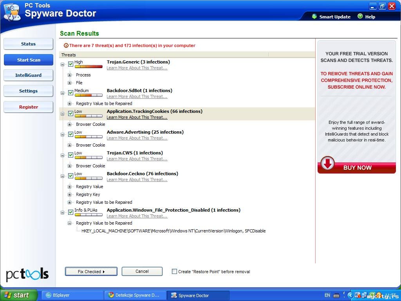Collapse the Backdoor.SdBot threat node
This screenshot has height=301, width=401.
(x=62, y=93)
